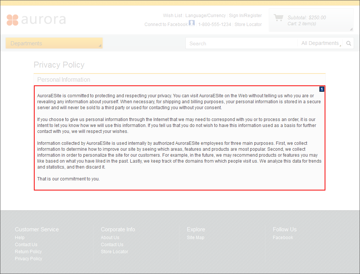Viewport: 360px width, 274px height.
Task: Open the Wish List link
Action: pyautogui.click(x=172, y=16)
